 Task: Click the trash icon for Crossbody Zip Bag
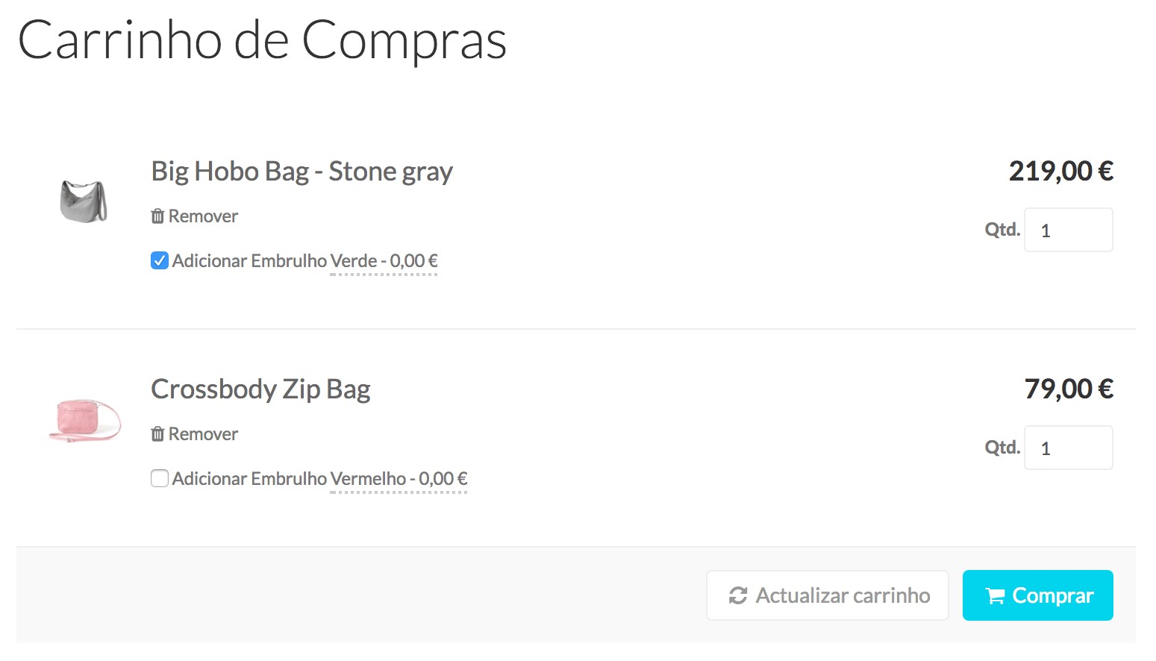coord(157,434)
